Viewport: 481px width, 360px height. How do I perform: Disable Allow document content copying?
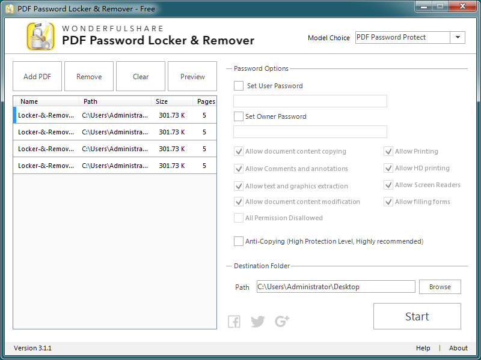[238, 151]
